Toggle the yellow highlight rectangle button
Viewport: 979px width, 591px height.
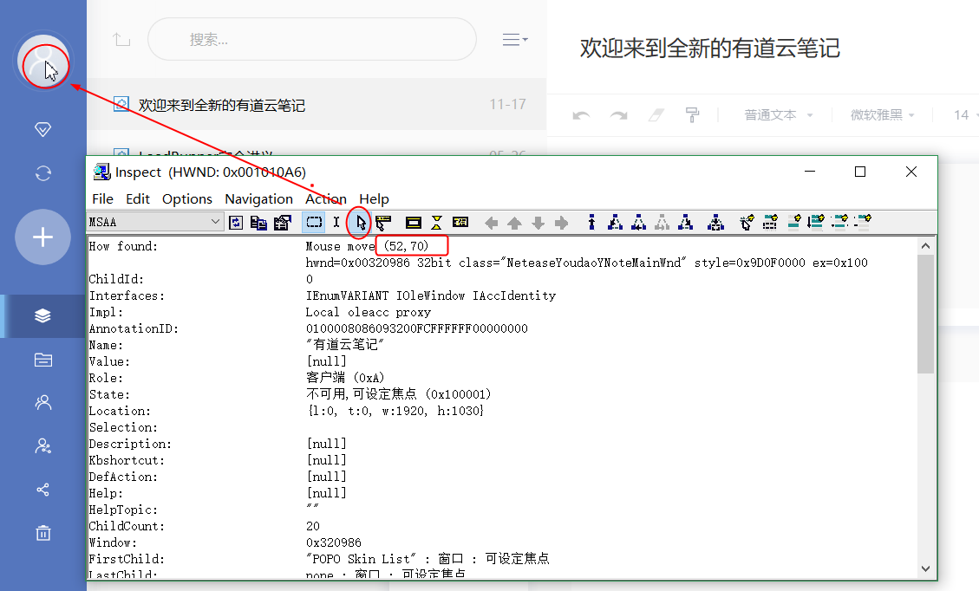pos(413,222)
